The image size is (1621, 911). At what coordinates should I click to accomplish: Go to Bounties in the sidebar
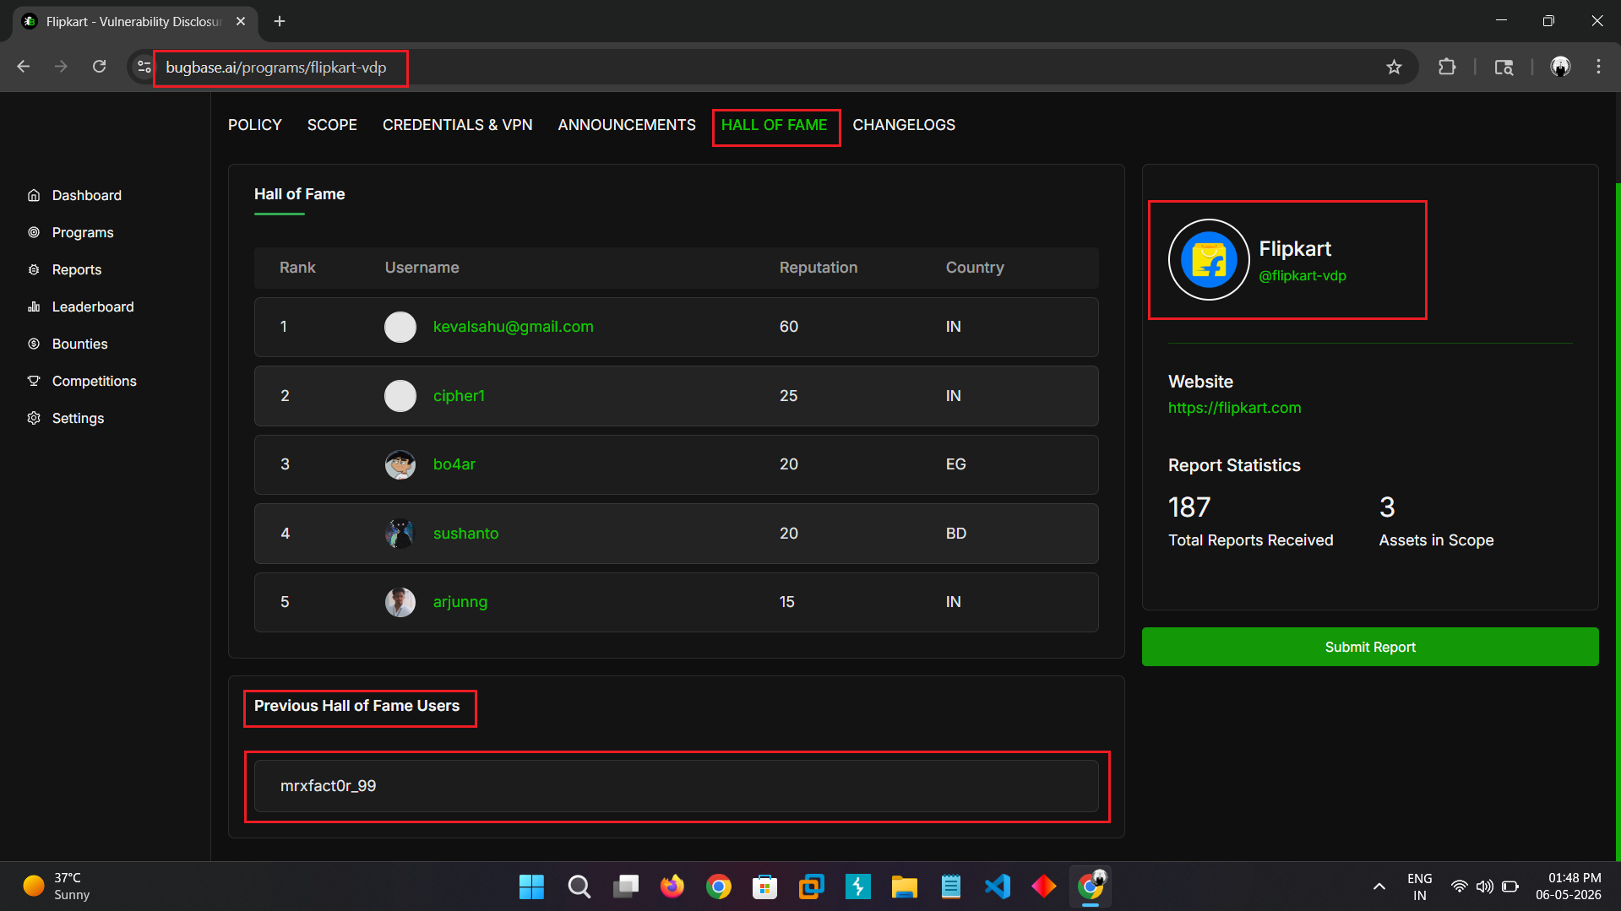(x=79, y=344)
